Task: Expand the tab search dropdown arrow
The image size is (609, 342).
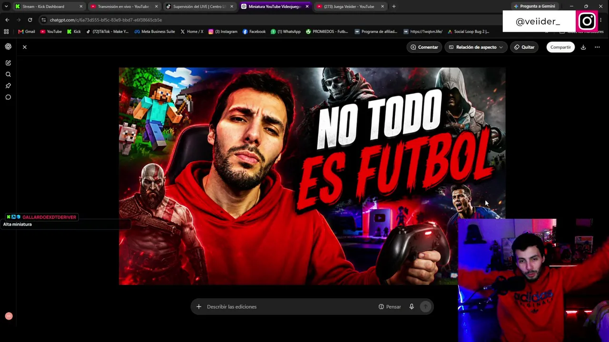Action: [6, 7]
